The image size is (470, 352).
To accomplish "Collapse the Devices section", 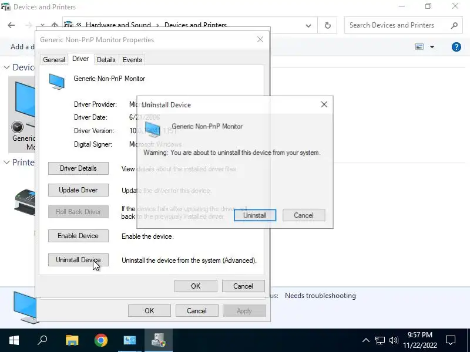I will pyautogui.click(x=6, y=67).
